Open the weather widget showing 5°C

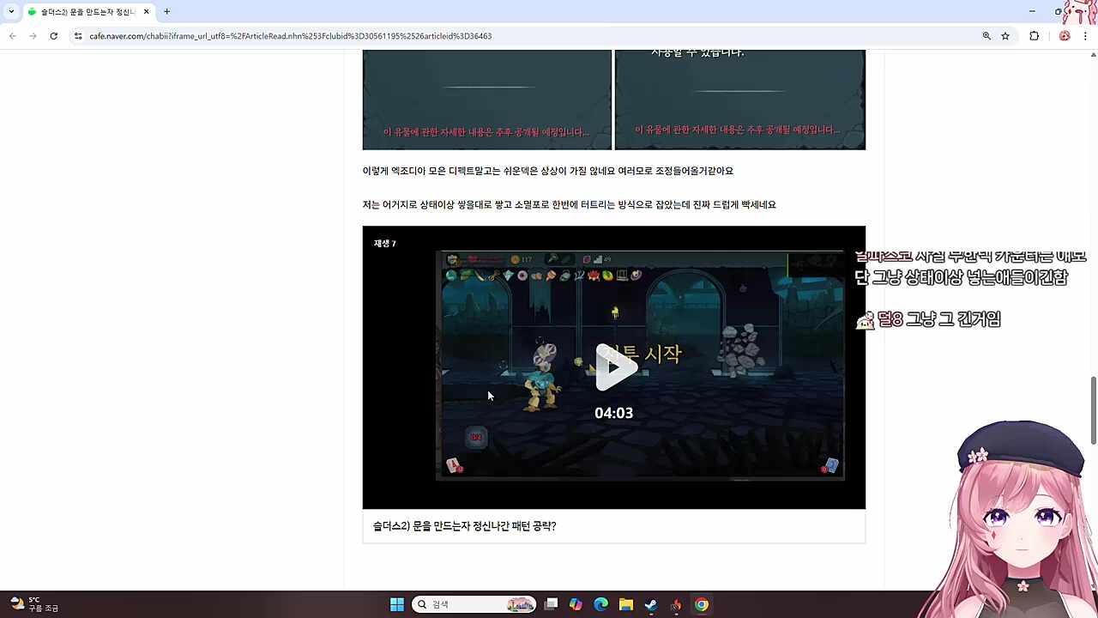[x=34, y=604]
